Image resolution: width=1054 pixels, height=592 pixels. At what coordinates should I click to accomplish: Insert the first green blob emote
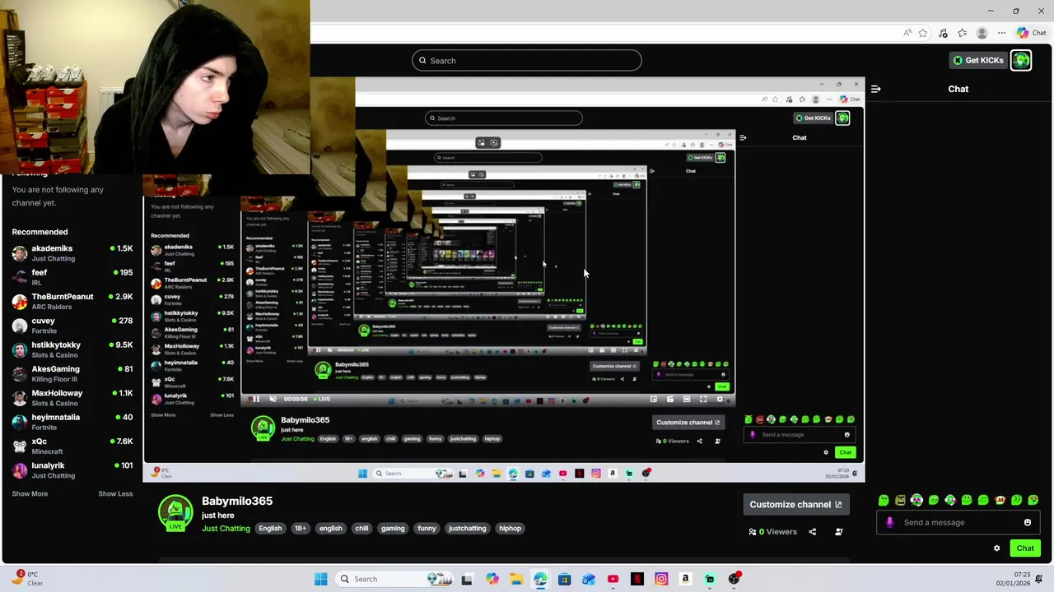(x=884, y=500)
